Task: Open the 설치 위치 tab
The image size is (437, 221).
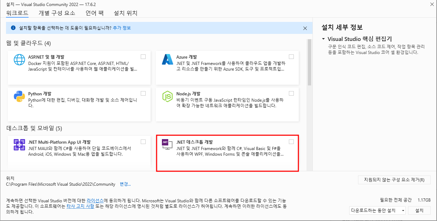Action: click(126, 13)
